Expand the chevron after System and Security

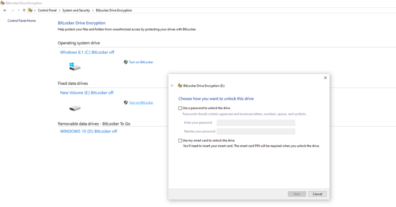click(x=93, y=10)
